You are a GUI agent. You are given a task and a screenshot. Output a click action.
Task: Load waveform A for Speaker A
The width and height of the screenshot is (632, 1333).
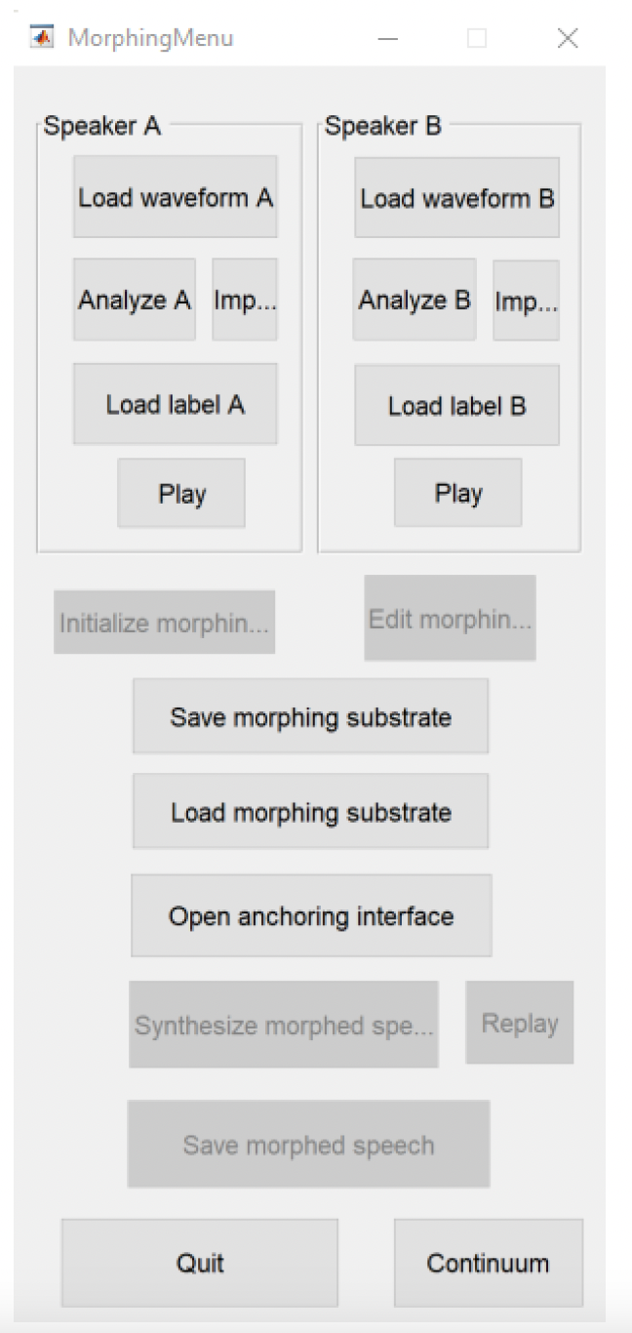(176, 197)
